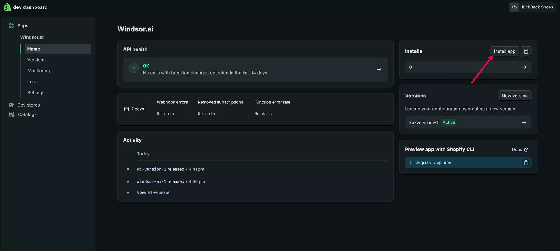Click the Function error rate metric
Viewport: 560px width, 251px height.
click(x=272, y=108)
